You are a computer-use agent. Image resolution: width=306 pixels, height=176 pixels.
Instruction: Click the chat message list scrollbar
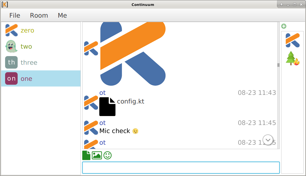pos(278,65)
